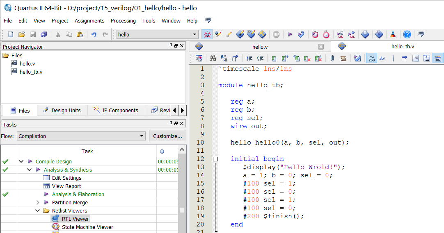Switch to the Design Units tab
Screen dimensions: 444x233
(62, 111)
